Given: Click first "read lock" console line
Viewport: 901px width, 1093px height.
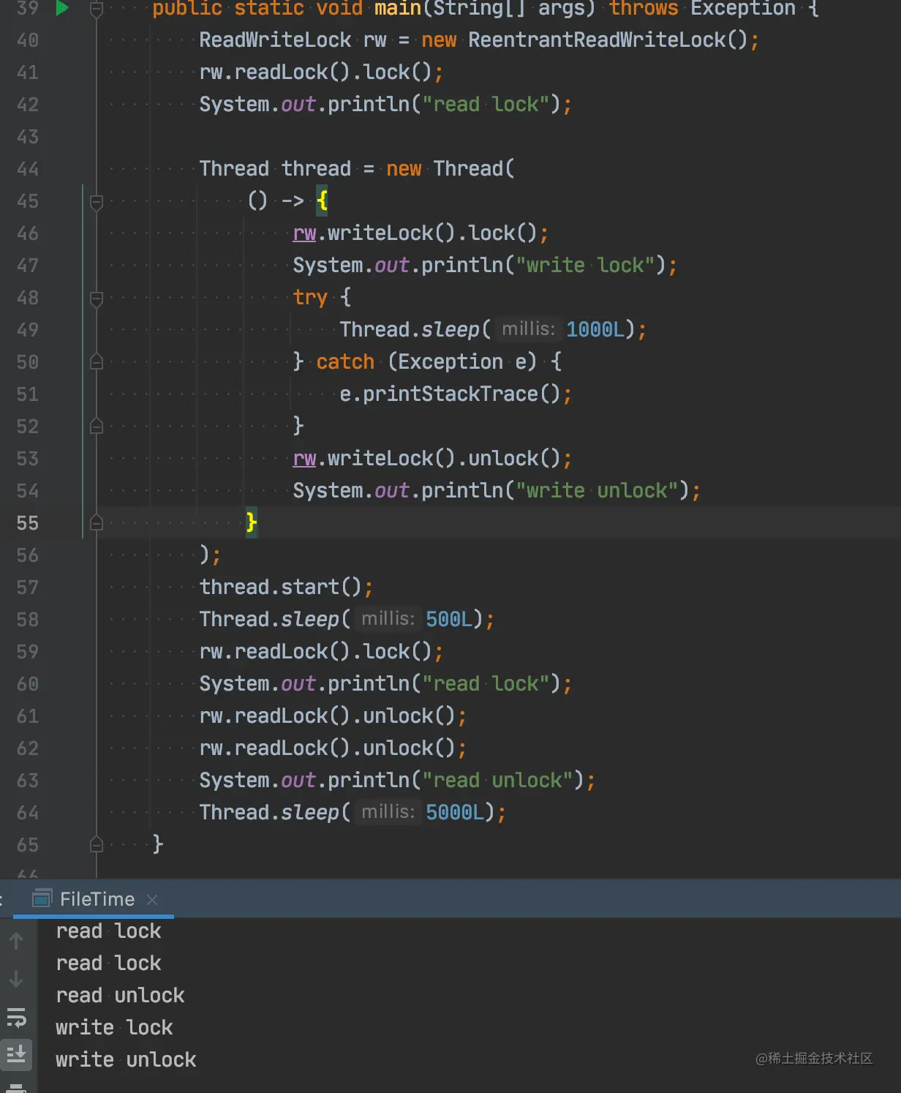Looking at the screenshot, I should pos(109,931).
